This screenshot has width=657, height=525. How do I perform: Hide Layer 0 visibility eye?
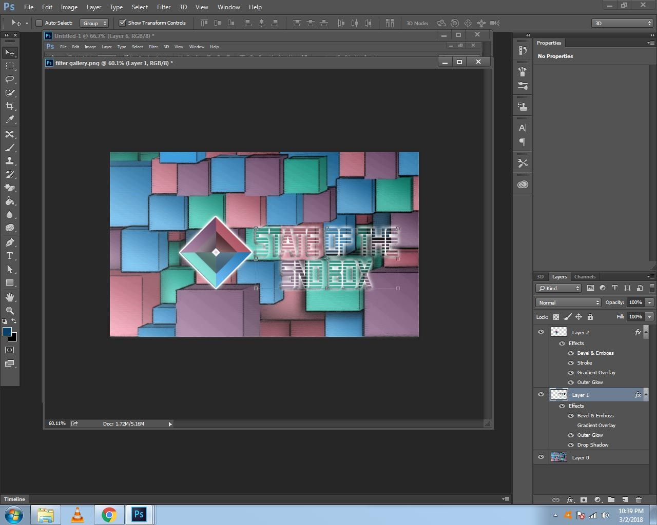point(541,457)
